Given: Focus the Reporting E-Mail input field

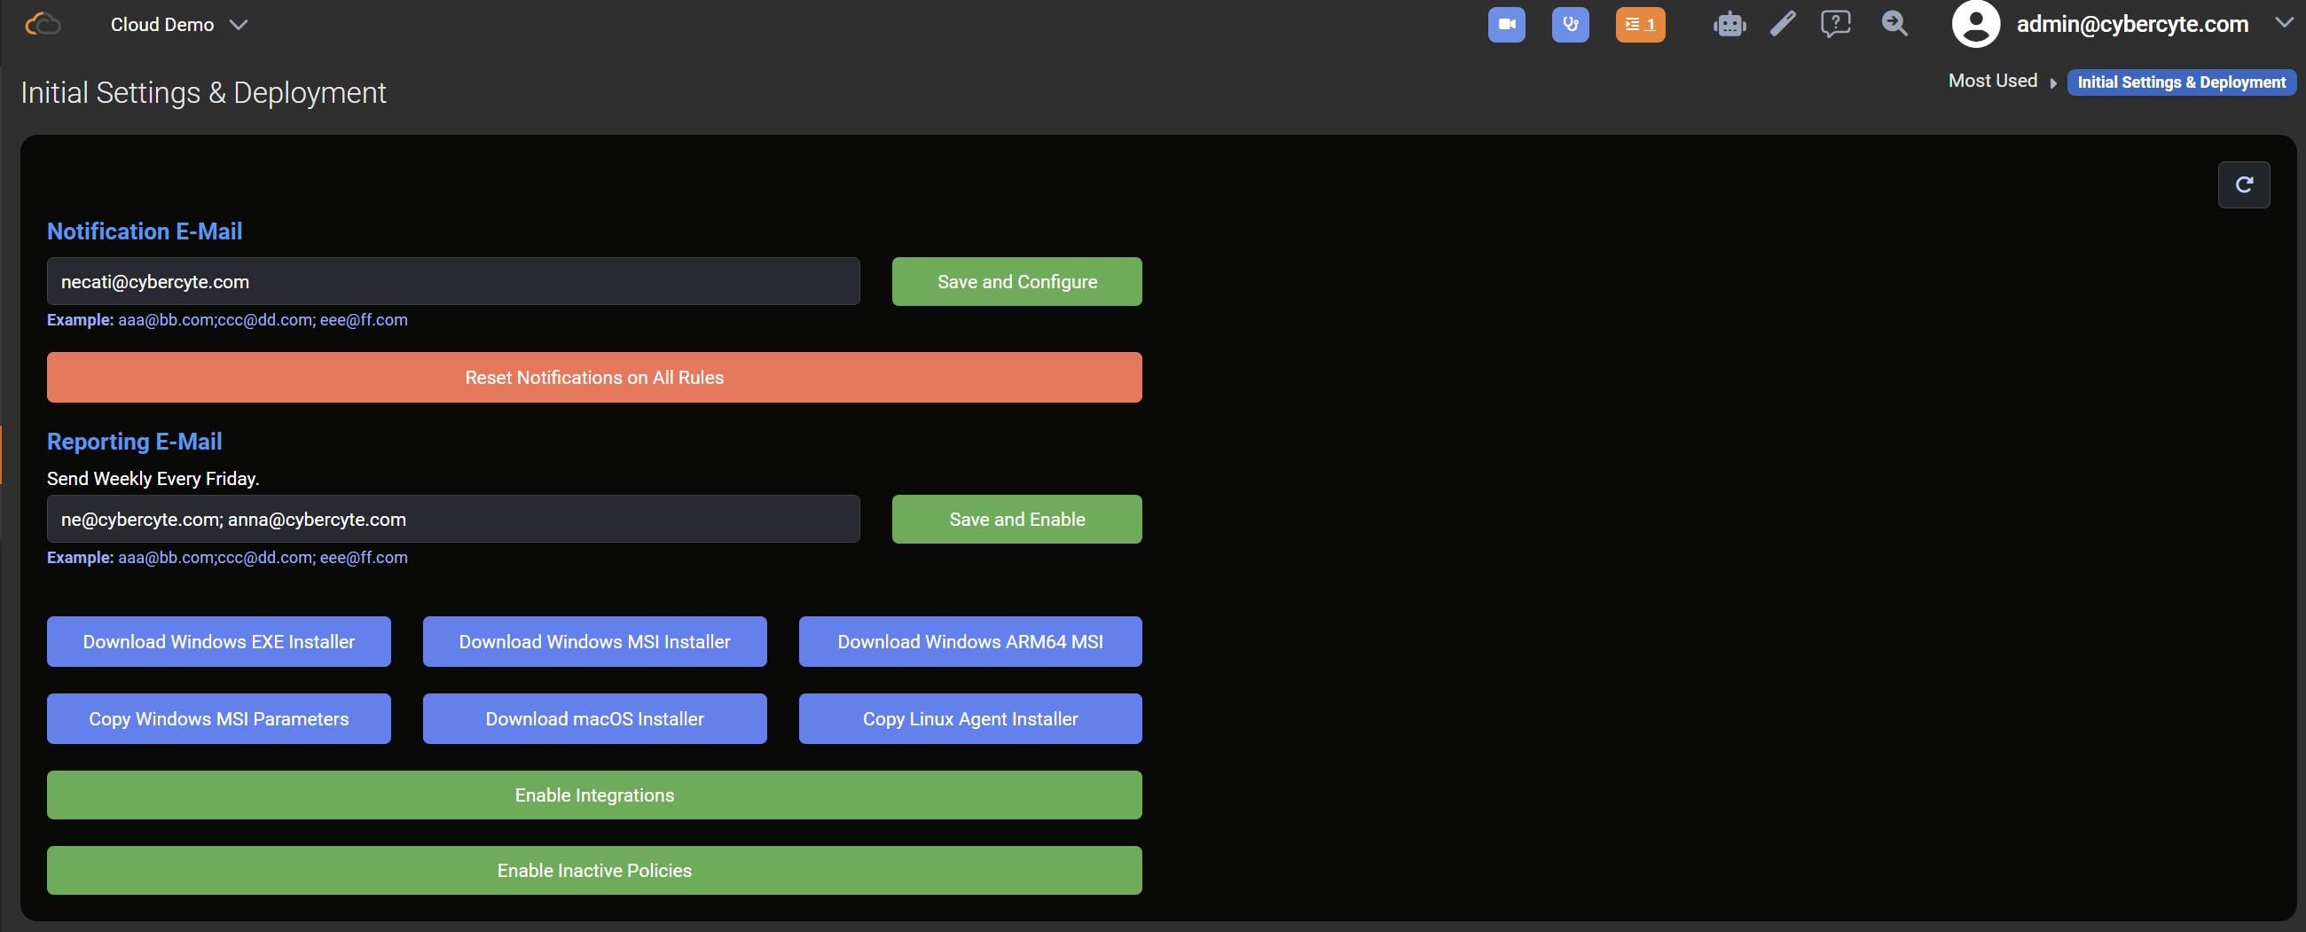Looking at the screenshot, I should pos(453,520).
